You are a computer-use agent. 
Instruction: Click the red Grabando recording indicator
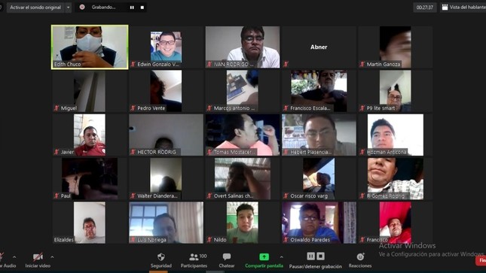click(x=82, y=7)
